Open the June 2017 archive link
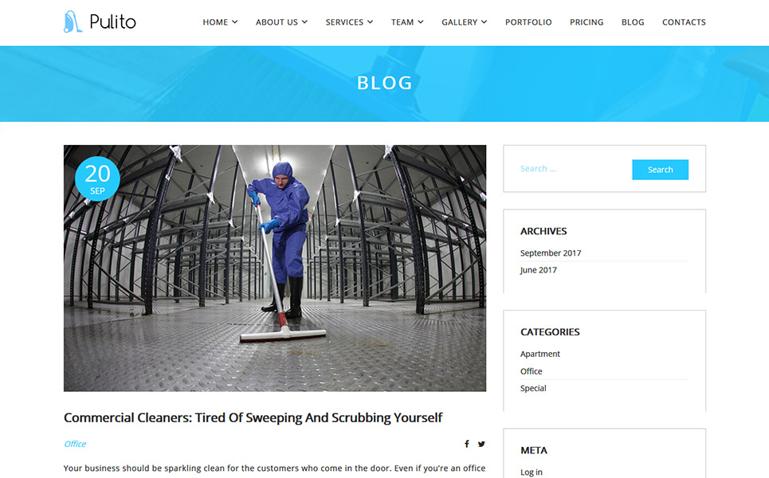This screenshot has height=478, width=769. (x=539, y=270)
